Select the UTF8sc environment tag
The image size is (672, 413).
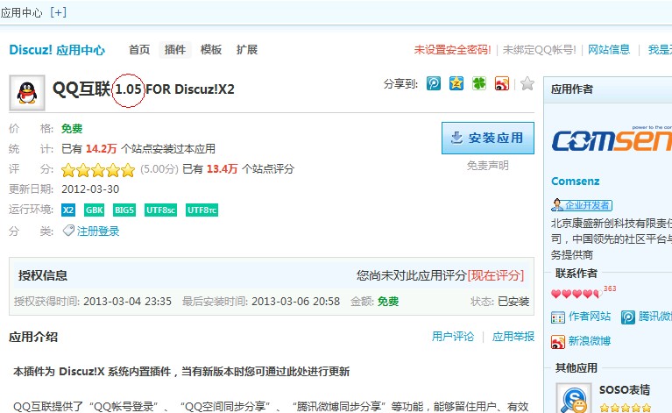pos(160,210)
